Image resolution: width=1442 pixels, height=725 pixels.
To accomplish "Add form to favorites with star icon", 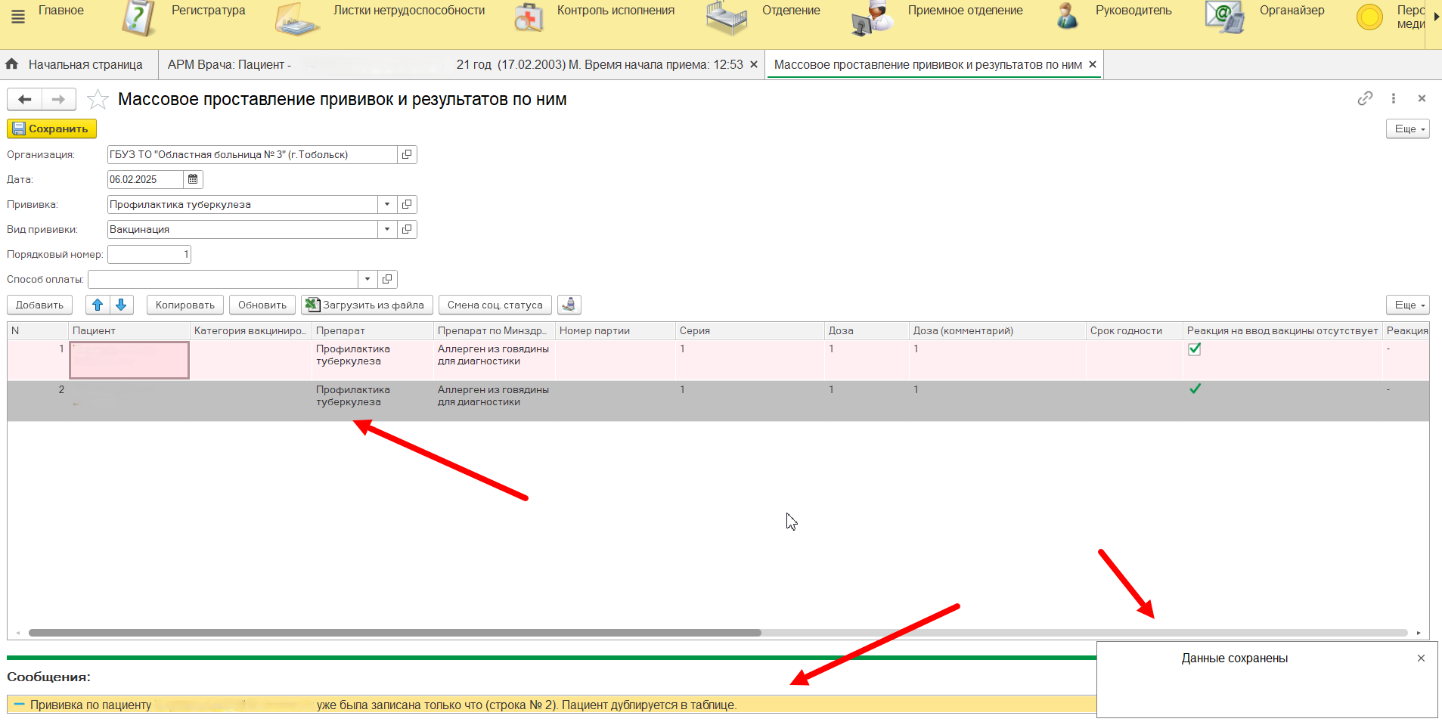I will [98, 100].
